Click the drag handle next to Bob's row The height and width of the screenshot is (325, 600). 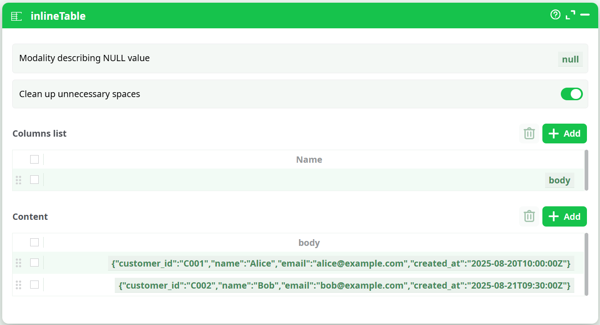coord(18,285)
